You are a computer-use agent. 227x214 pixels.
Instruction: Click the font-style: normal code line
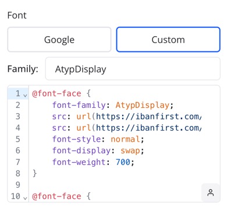pos(98,139)
